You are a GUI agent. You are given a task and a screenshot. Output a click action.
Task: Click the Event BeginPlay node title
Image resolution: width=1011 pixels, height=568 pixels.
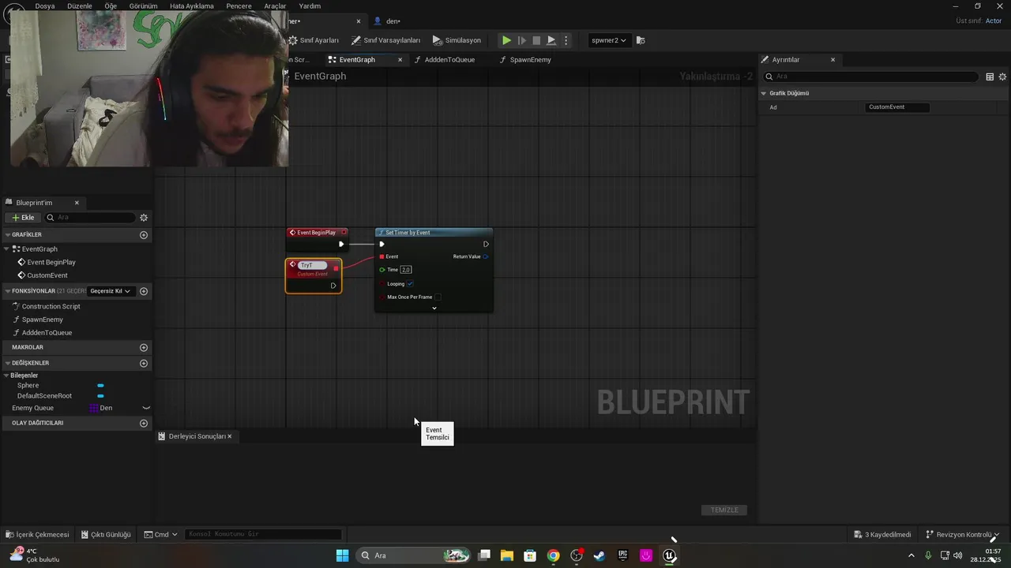316,233
